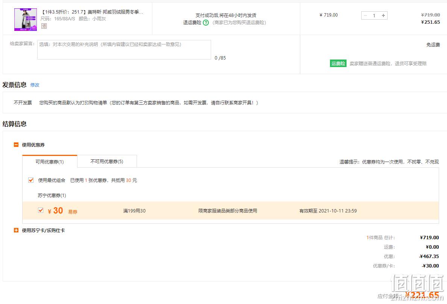Click the coupon deduction -¥30.00
Screen dimensions: 447x304
click(x=430, y=266)
